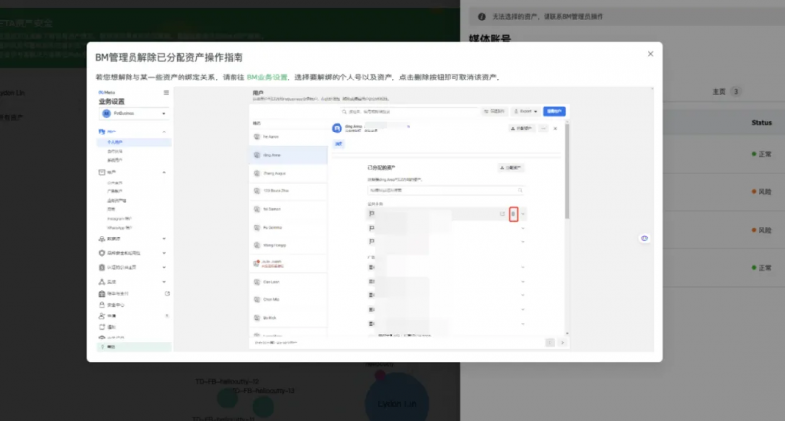Viewport: 785px width, 421px height.
Task: Click the previous-page arrow at guide image bottom
Action: (x=549, y=342)
